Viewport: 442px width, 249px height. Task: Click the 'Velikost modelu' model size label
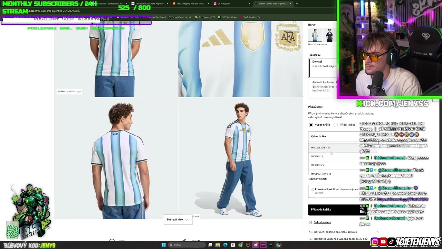(69, 92)
